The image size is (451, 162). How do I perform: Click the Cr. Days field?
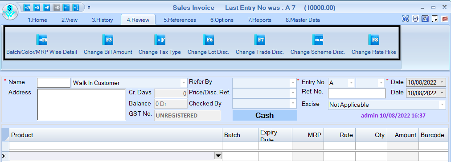(x=171, y=93)
